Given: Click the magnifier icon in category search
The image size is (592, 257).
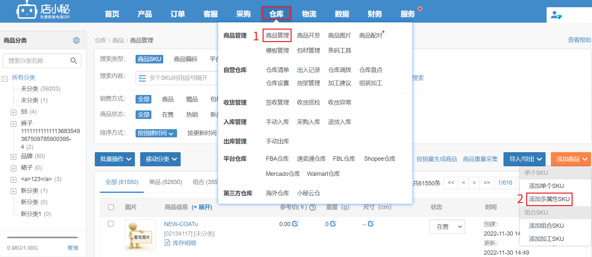Looking at the screenshot, I should click(74, 61).
